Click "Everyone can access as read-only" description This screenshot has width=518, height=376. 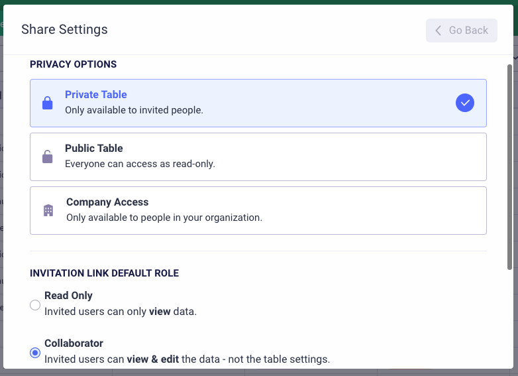pos(140,163)
